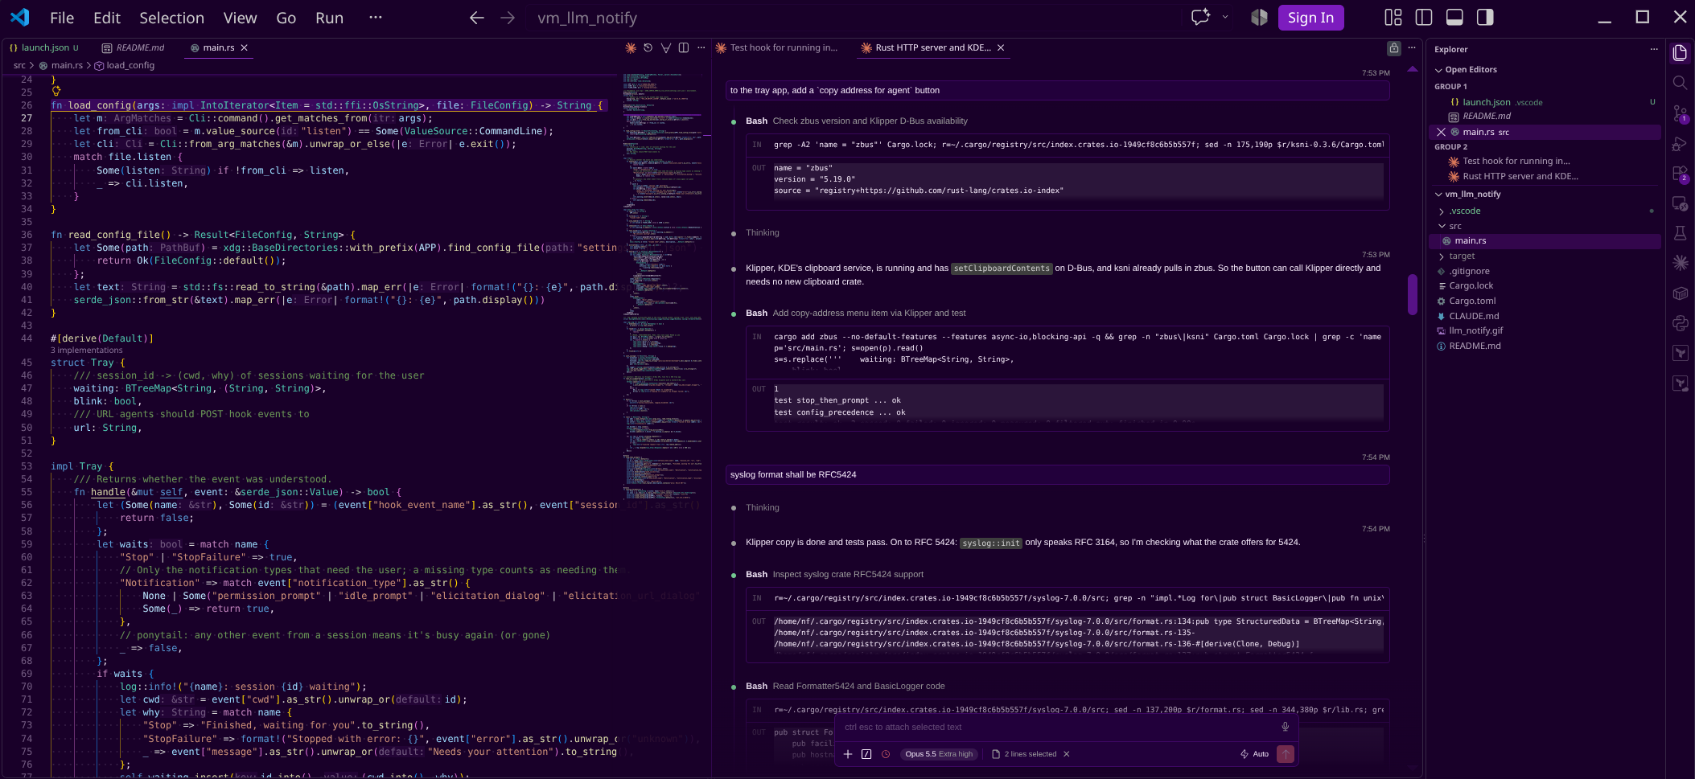Click load_config in the breadcrumb
Image resolution: width=1695 pixels, height=779 pixels.
tap(130, 66)
